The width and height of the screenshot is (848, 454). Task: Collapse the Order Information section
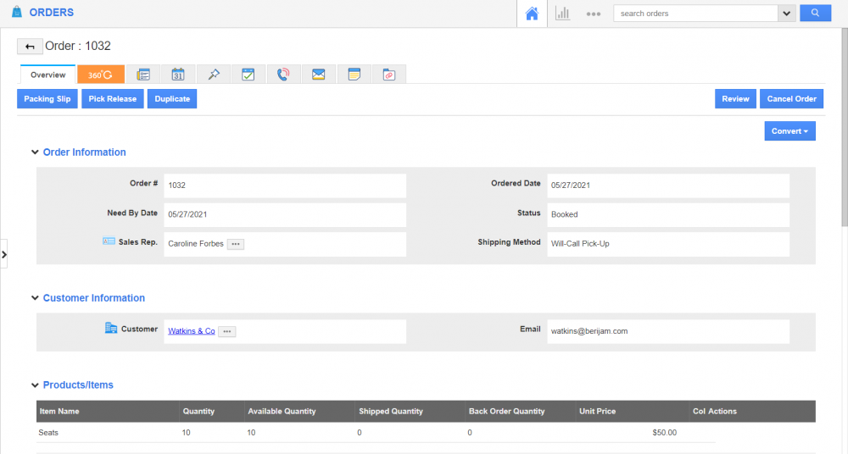point(35,152)
